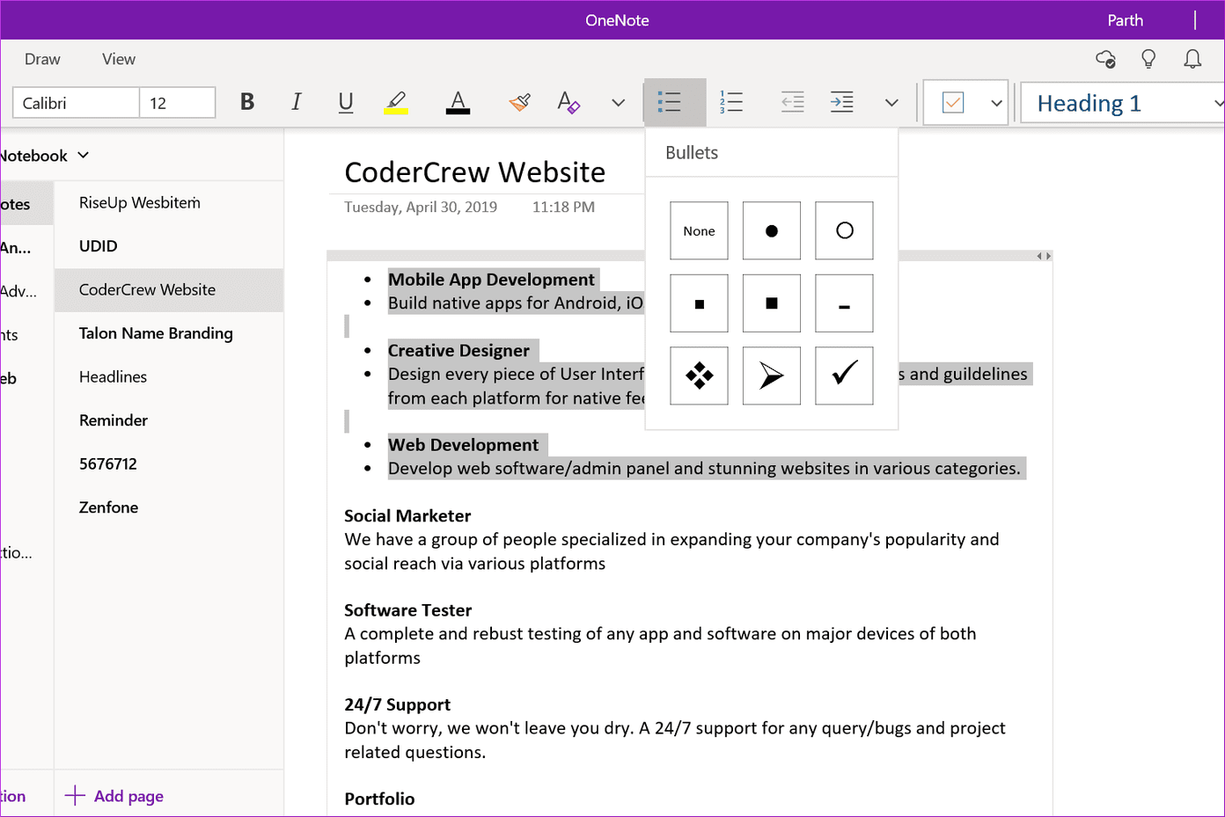The width and height of the screenshot is (1225, 817).
Task: Select the checkmark bullet style
Action: click(x=844, y=376)
